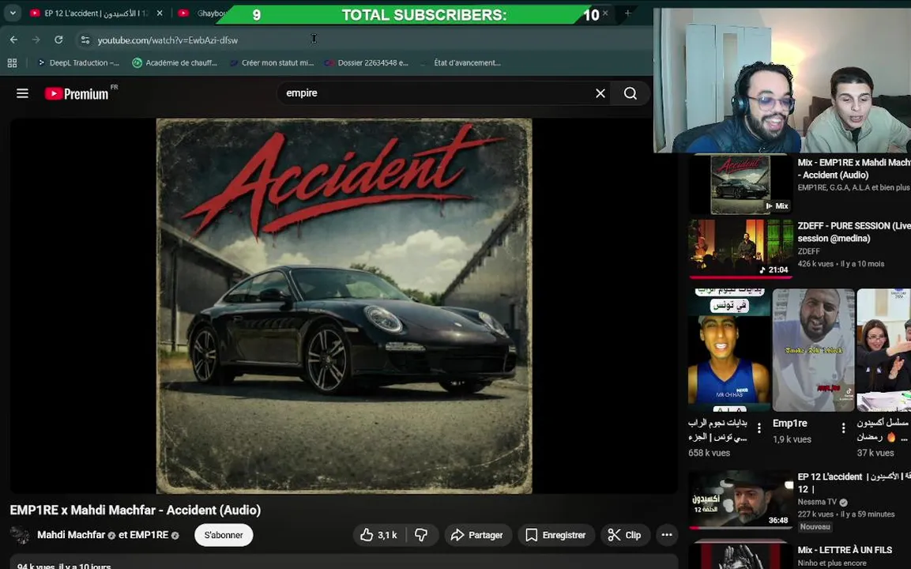
Task: Open EP 12 L'accident Nessma TV thumbnail
Action: [x=740, y=499]
